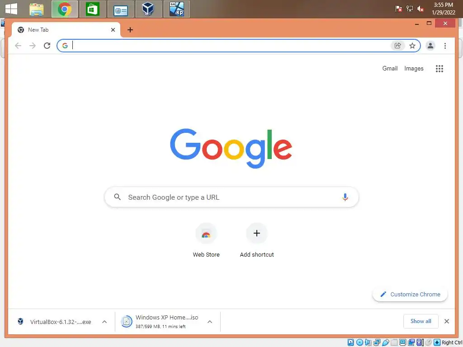Go back with the browser back arrow
This screenshot has width=463, height=347.
pyautogui.click(x=18, y=46)
